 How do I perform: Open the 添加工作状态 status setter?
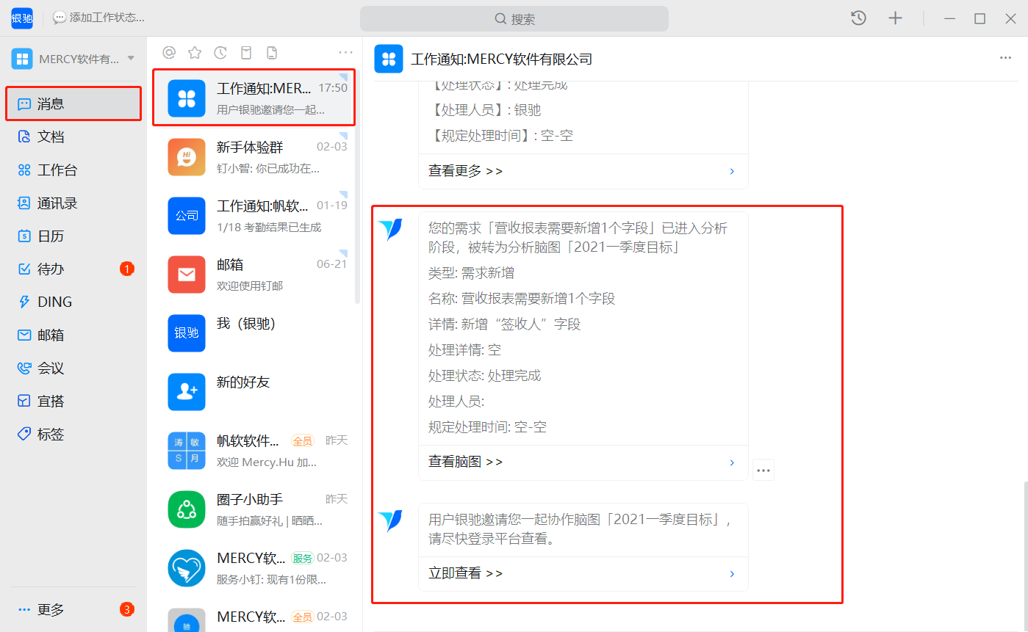pos(98,18)
